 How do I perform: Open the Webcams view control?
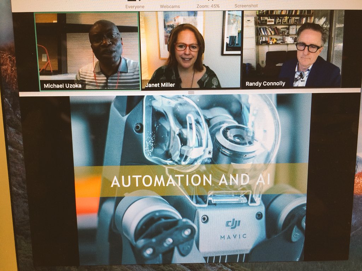170,6
